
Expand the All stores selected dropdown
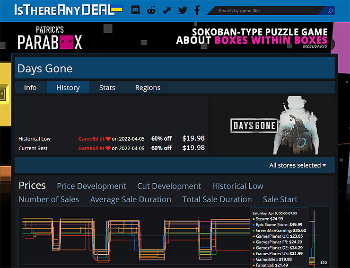(297, 165)
